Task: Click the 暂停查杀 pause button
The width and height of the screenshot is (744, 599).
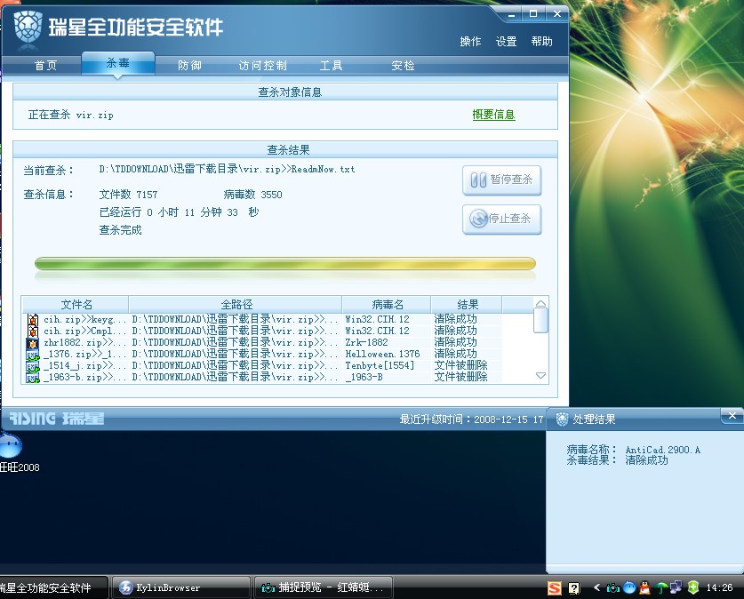Action: click(501, 180)
